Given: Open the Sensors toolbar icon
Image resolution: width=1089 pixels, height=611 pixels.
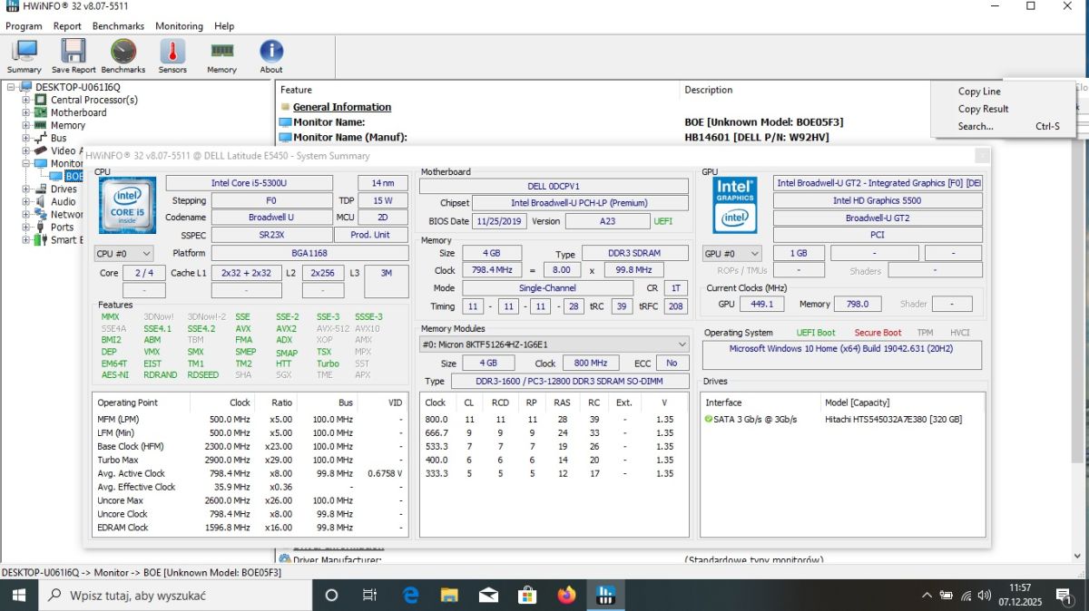Looking at the screenshot, I should pos(172,56).
